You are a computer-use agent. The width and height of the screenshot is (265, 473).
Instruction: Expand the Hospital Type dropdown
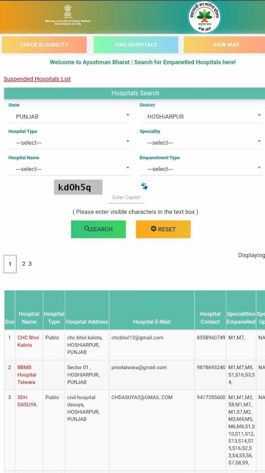[x=69, y=143]
